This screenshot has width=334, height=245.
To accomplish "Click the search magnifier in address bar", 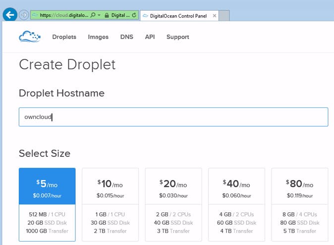I will pos(93,15).
